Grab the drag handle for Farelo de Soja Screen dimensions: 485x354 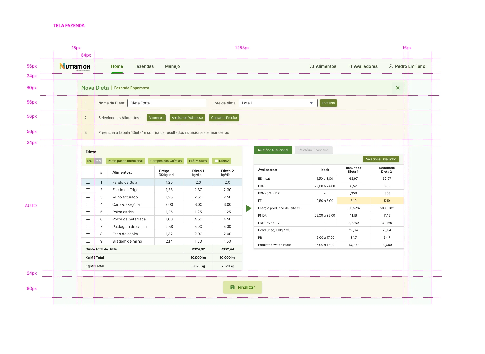tap(88, 182)
